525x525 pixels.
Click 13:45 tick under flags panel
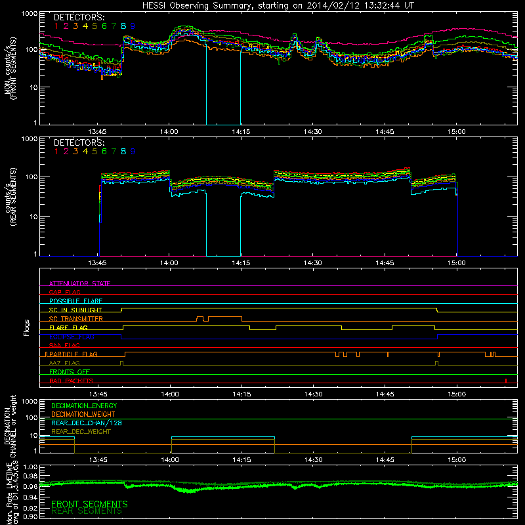[98, 394]
